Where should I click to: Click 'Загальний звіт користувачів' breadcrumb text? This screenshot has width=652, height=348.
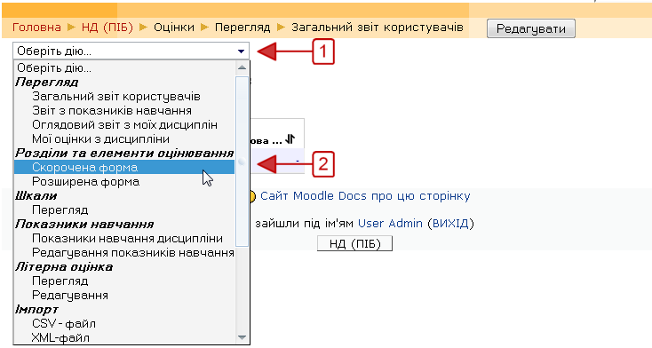pyautogui.click(x=378, y=28)
